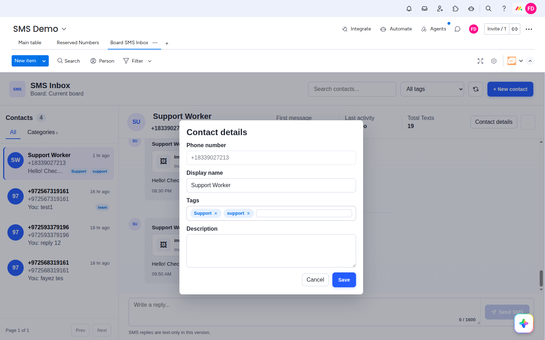The image size is (545, 340).
Task: Open the robot assistant icon in top bar
Action: tap(471, 8)
